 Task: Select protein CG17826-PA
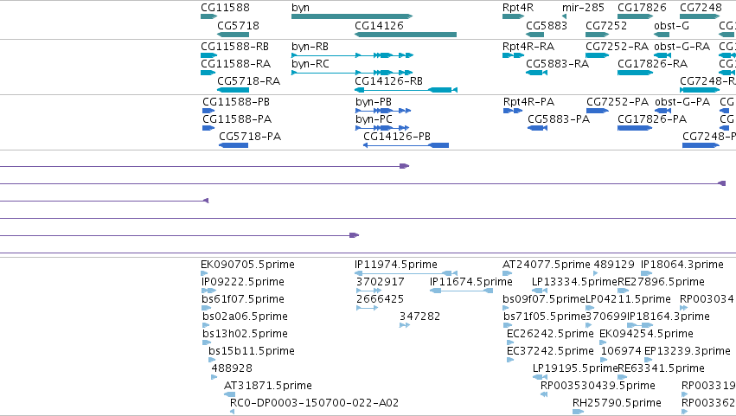coord(652,119)
